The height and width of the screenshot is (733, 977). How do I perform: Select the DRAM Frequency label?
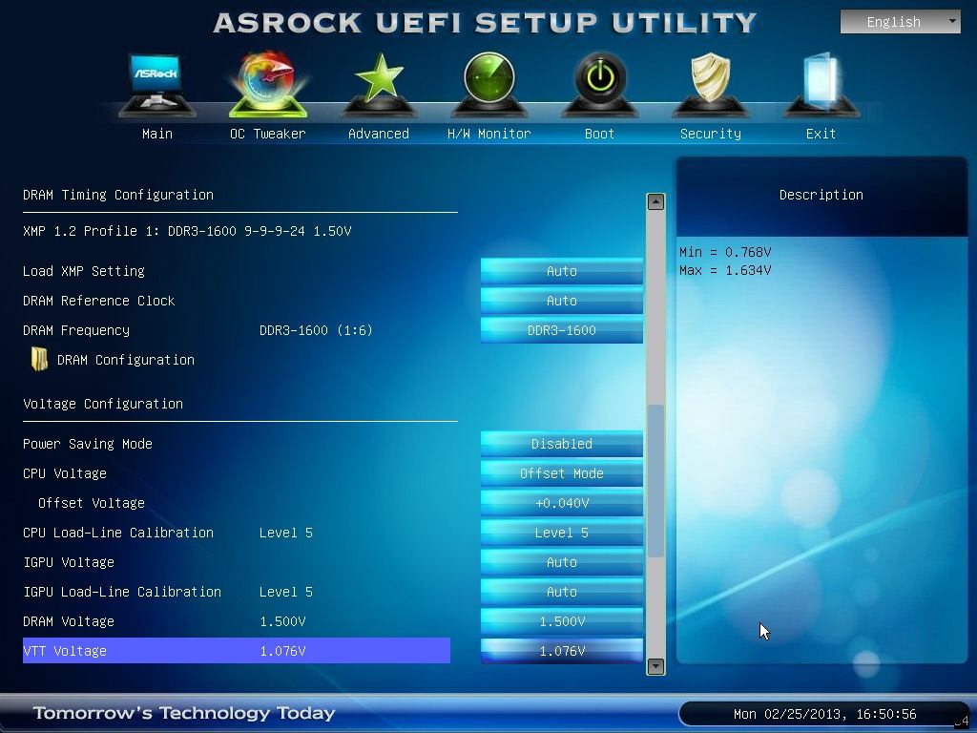coord(76,330)
